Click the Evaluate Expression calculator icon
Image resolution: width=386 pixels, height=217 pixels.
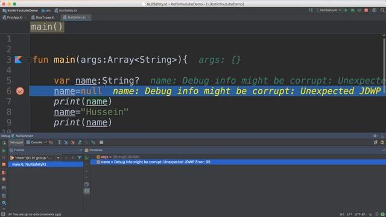(x=101, y=142)
